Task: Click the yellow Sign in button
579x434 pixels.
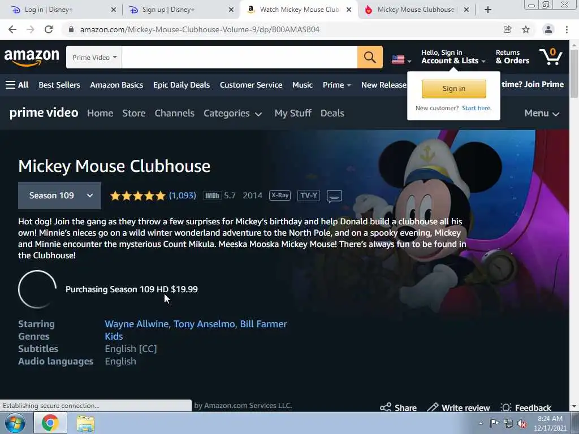Action: (454, 89)
